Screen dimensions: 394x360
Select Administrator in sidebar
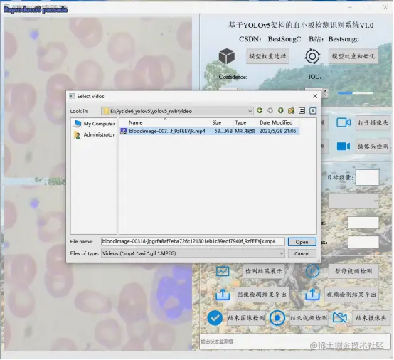click(95, 134)
